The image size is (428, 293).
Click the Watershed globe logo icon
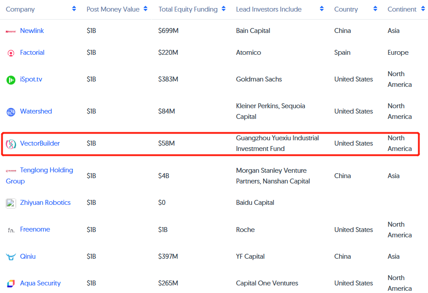pos(11,112)
